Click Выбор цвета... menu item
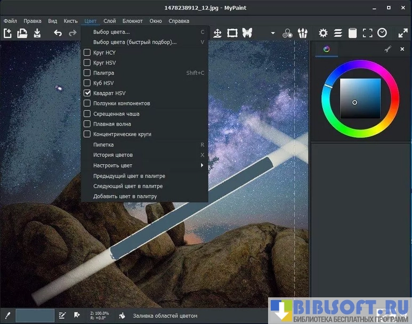The image size is (412, 324). click(x=111, y=32)
